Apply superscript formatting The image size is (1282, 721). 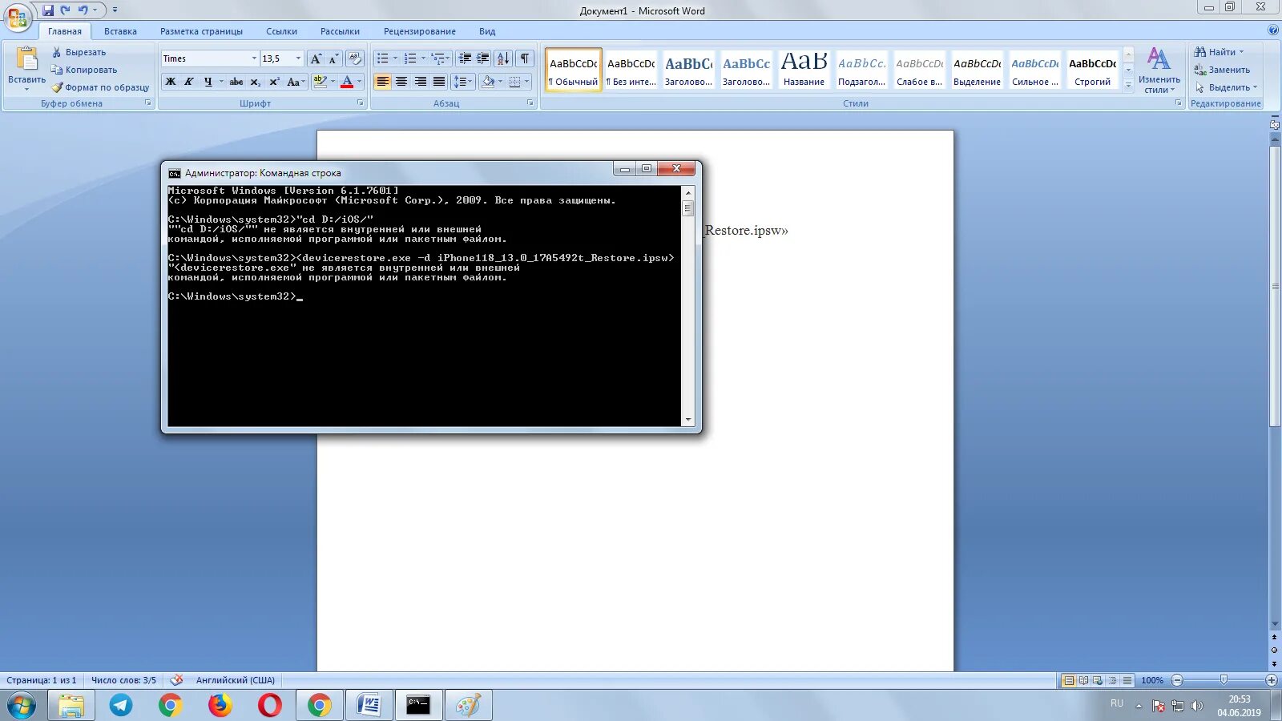point(274,82)
